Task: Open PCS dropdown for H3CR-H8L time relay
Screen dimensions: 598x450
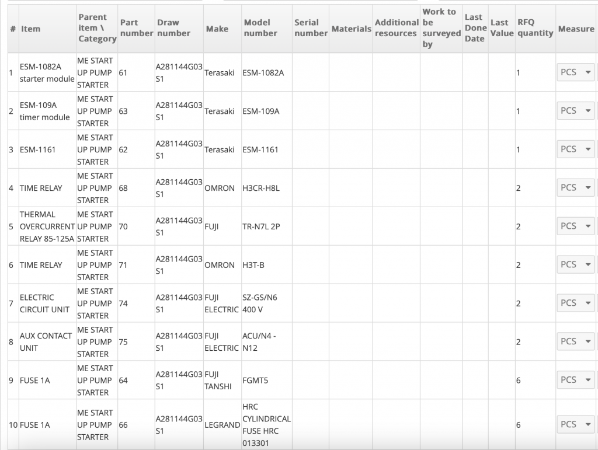Action: click(575, 188)
